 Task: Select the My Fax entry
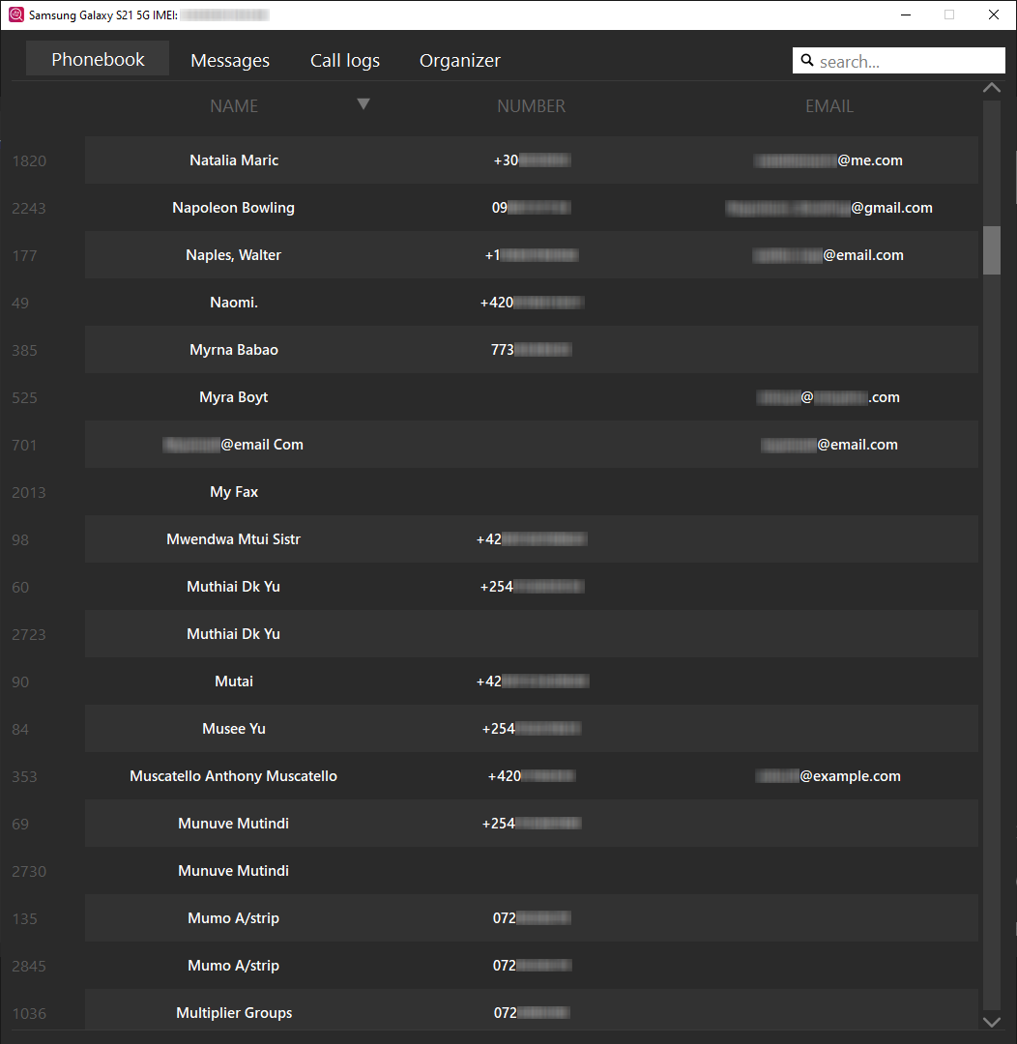(x=234, y=492)
